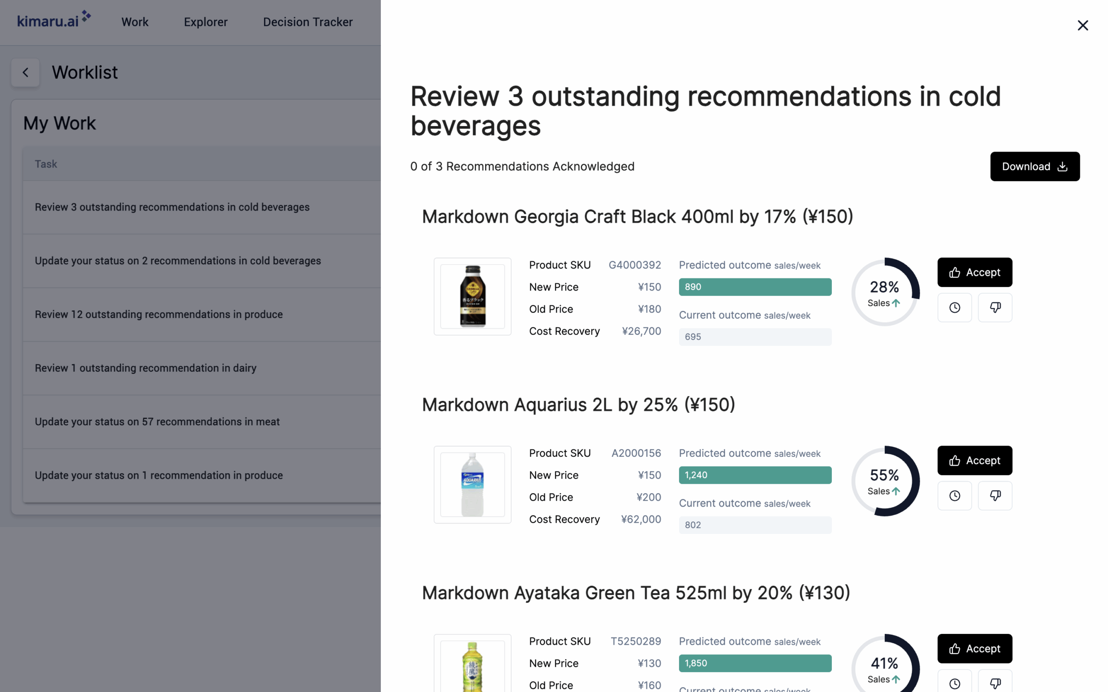Select task Update status on 1 recommendation in produce
Viewport: 1108px width, 692px height.
click(x=202, y=475)
